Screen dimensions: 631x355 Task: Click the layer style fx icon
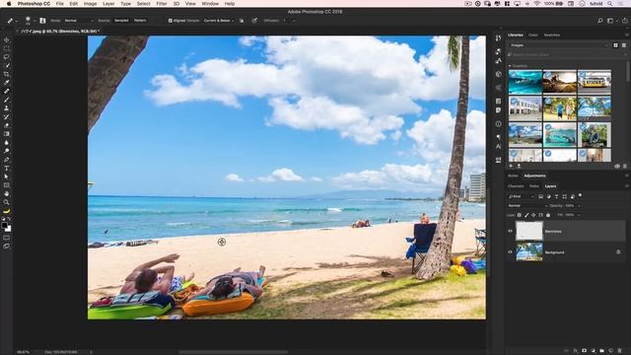576,351
